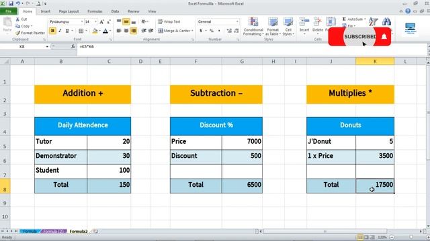The width and height of the screenshot is (430, 241).
Task: Toggle Underline formatting
Action: pos(67,31)
